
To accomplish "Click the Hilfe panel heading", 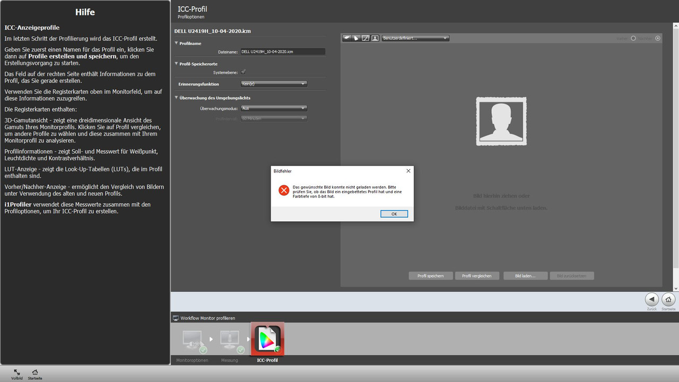I will click(x=85, y=12).
